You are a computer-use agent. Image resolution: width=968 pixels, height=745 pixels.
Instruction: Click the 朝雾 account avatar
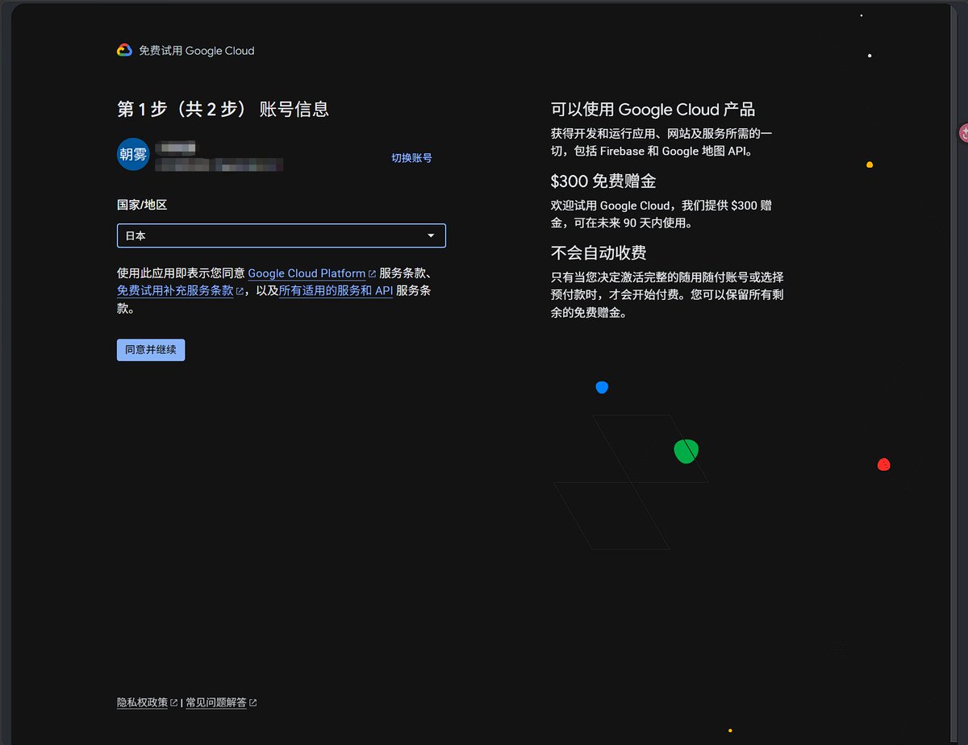tap(133, 155)
